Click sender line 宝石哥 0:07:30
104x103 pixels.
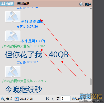tap(27, 27)
